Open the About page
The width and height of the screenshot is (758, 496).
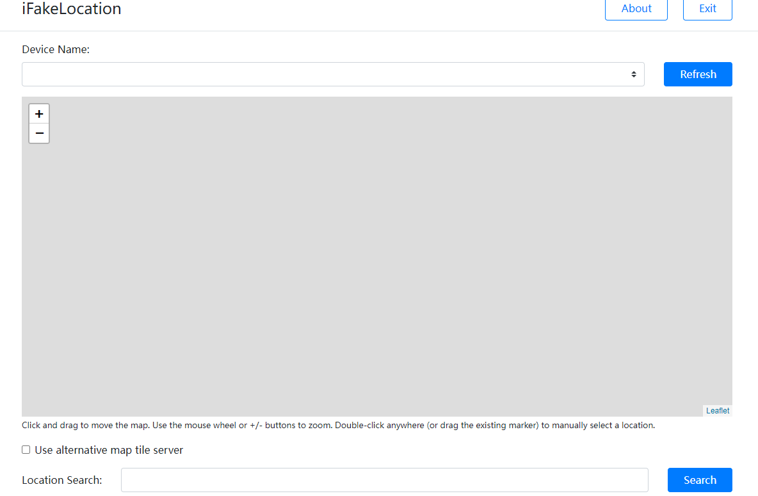pos(636,9)
